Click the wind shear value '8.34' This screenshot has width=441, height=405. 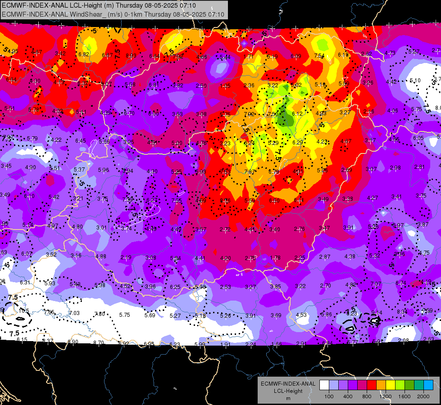[402, 311]
